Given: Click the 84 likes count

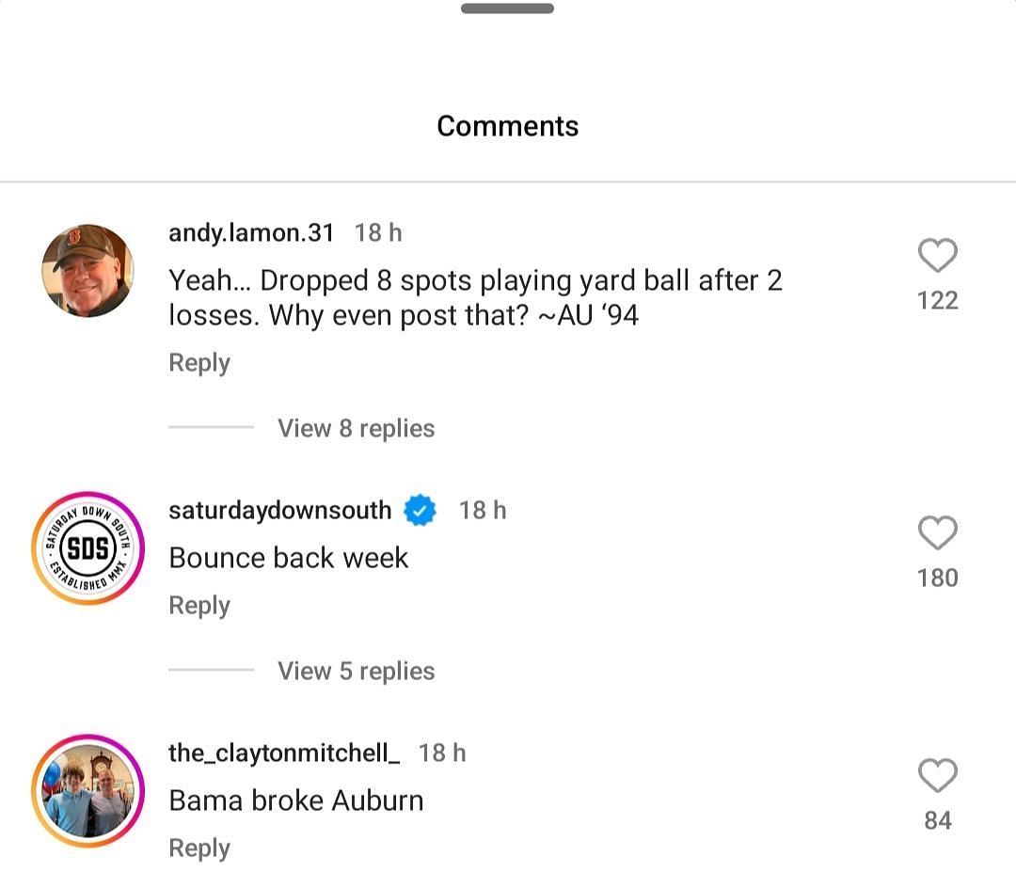Looking at the screenshot, I should (937, 821).
